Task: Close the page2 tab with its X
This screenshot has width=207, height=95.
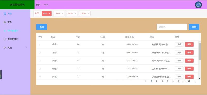Action: (x=88, y=13)
